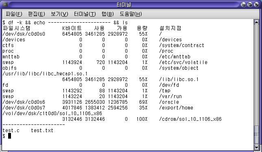Click the /vol/dev/dsk/c1t0d0/sol_10_1106_x86 path

(x=52, y=113)
